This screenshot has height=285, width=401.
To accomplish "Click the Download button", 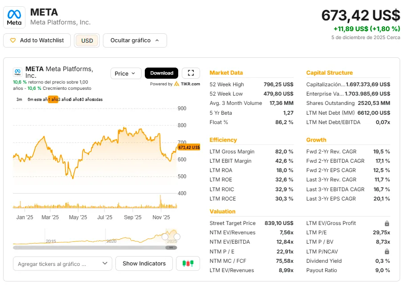I will [x=161, y=73].
